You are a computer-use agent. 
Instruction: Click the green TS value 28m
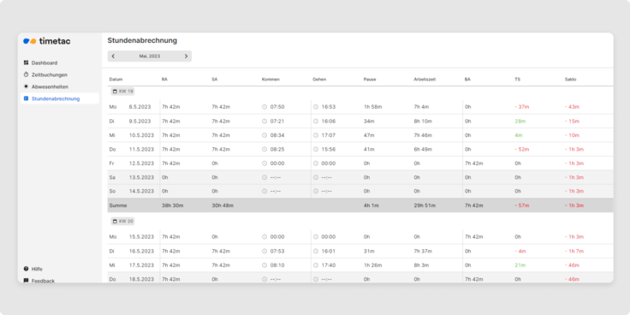pyautogui.click(x=520, y=121)
